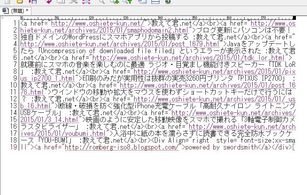Screen dimensions: 307x195
Task: Click the 'TDK LoR' text on line 7
Action: [x=283, y=65]
